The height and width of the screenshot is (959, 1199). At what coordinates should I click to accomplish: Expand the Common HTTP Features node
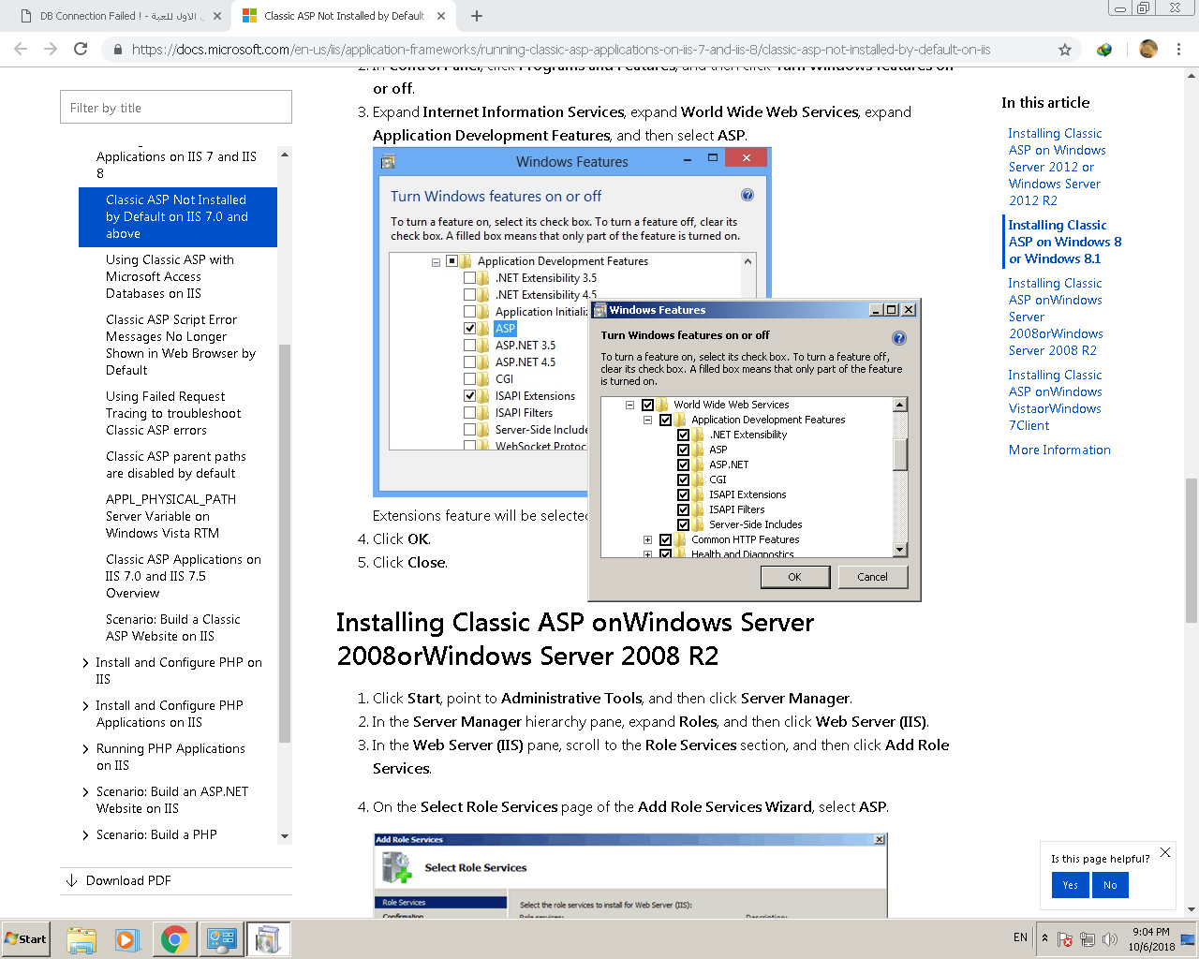click(x=647, y=539)
